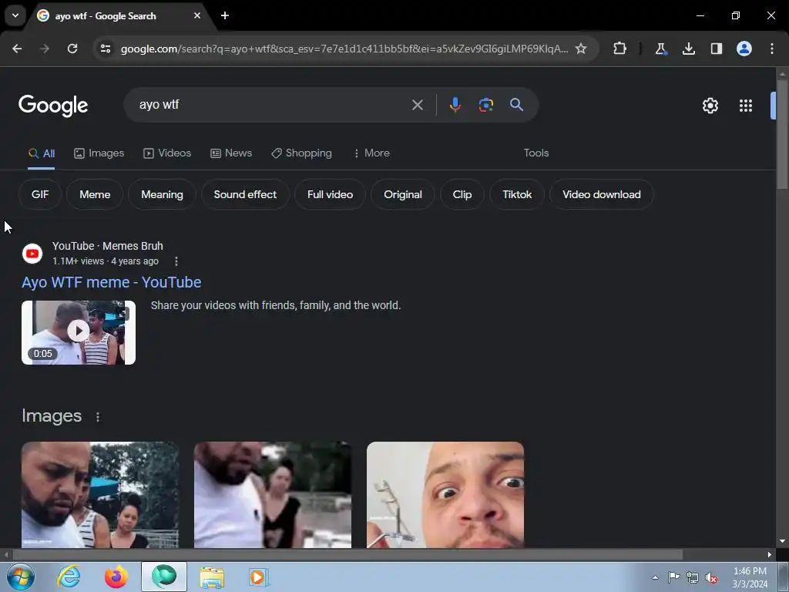Open options dots for YouTube result
789x592 pixels.
point(176,261)
